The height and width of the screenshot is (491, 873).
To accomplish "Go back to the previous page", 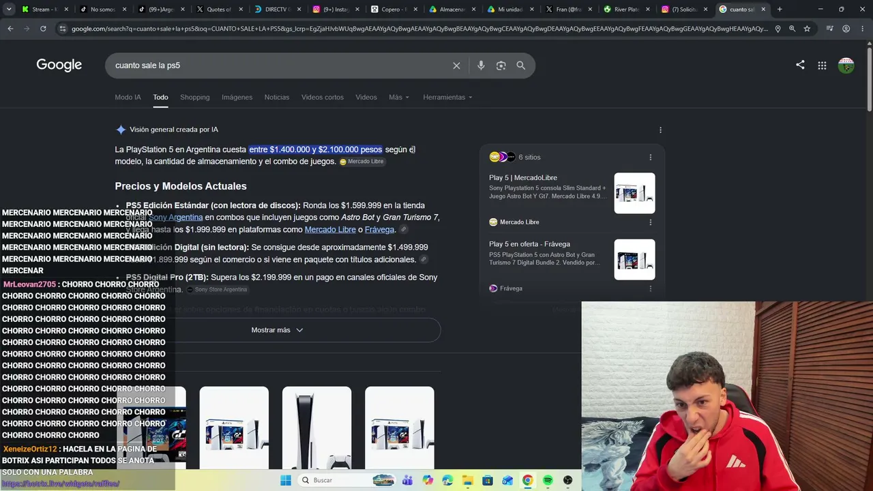I will [10, 29].
